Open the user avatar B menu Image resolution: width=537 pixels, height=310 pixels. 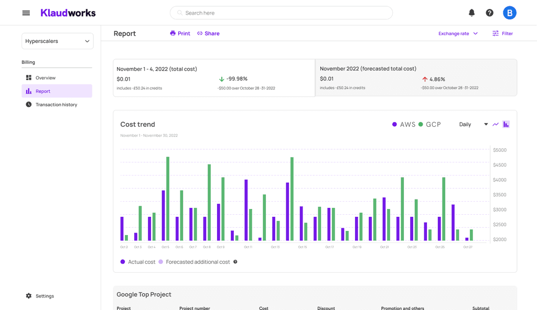(x=510, y=13)
